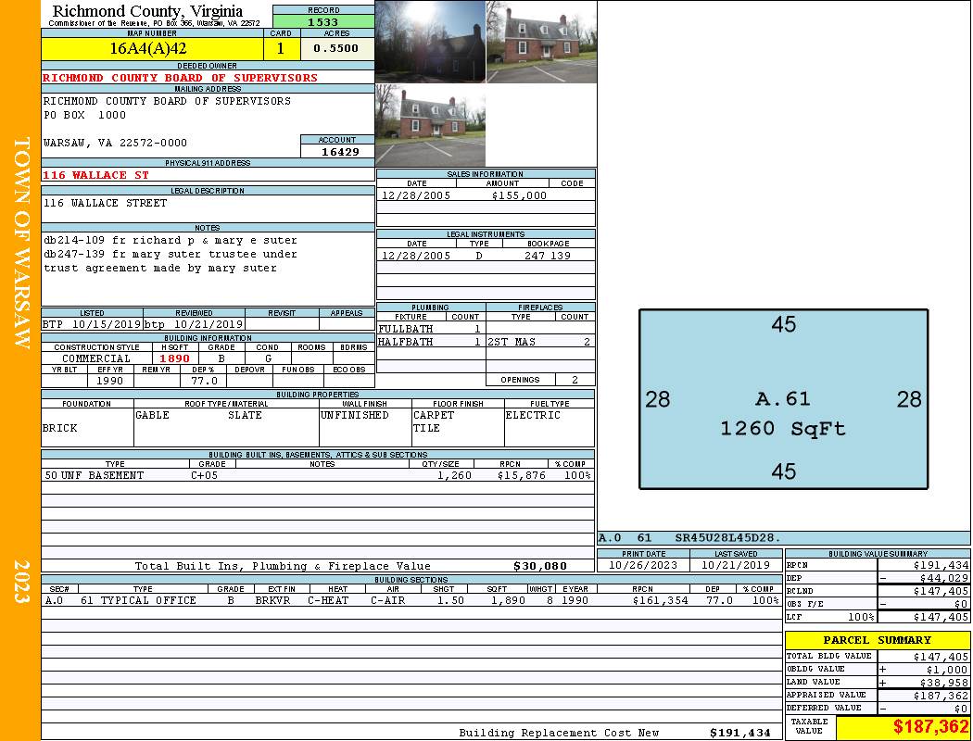Select the red H SQFT value 1890
Screen dimensions: 973x741
174,358
